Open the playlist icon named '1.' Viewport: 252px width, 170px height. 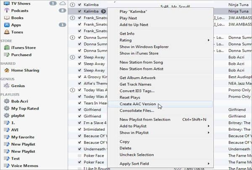pos(7,123)
